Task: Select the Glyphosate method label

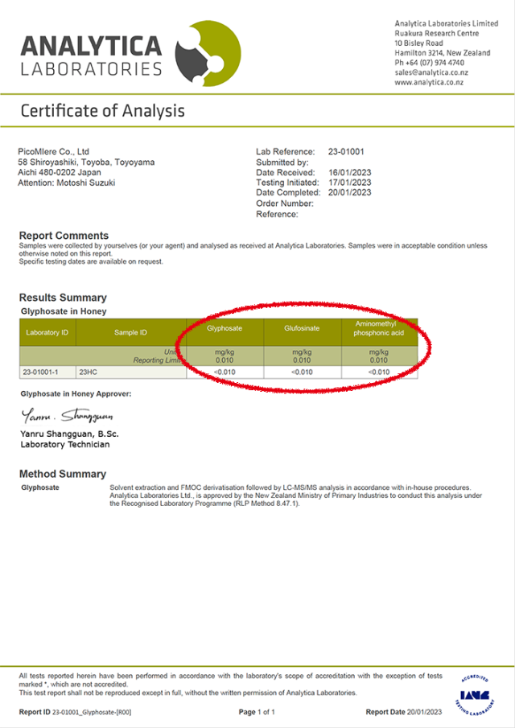Action: 40,487
